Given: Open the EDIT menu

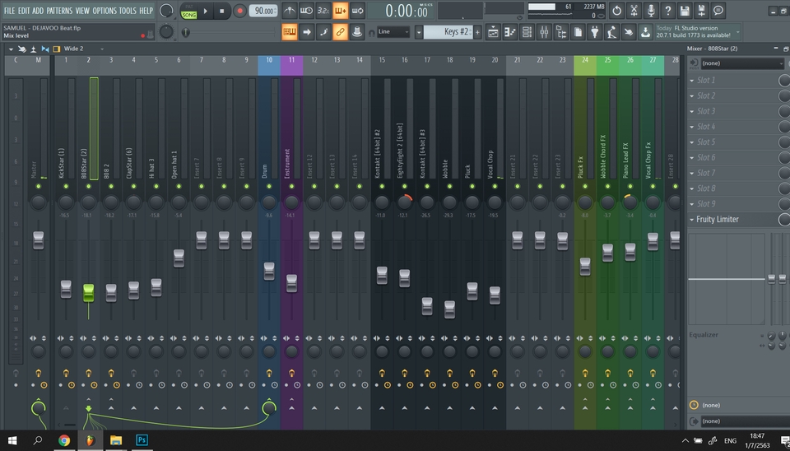Looking at the screenshot, I should [x=24, y=11].
